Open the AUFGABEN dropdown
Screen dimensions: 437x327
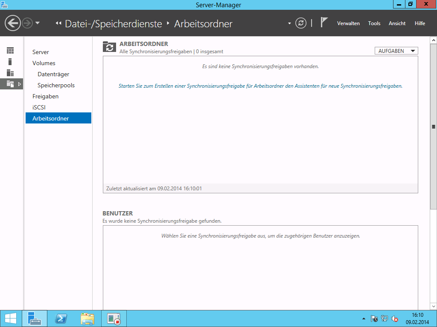(x=396, y=51)
